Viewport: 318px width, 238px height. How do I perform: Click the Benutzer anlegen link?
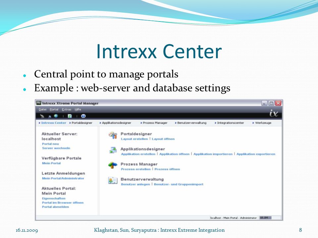tap(135, 184)
